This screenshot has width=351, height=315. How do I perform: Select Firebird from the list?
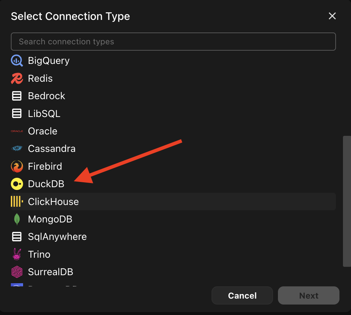pos(173,166)
